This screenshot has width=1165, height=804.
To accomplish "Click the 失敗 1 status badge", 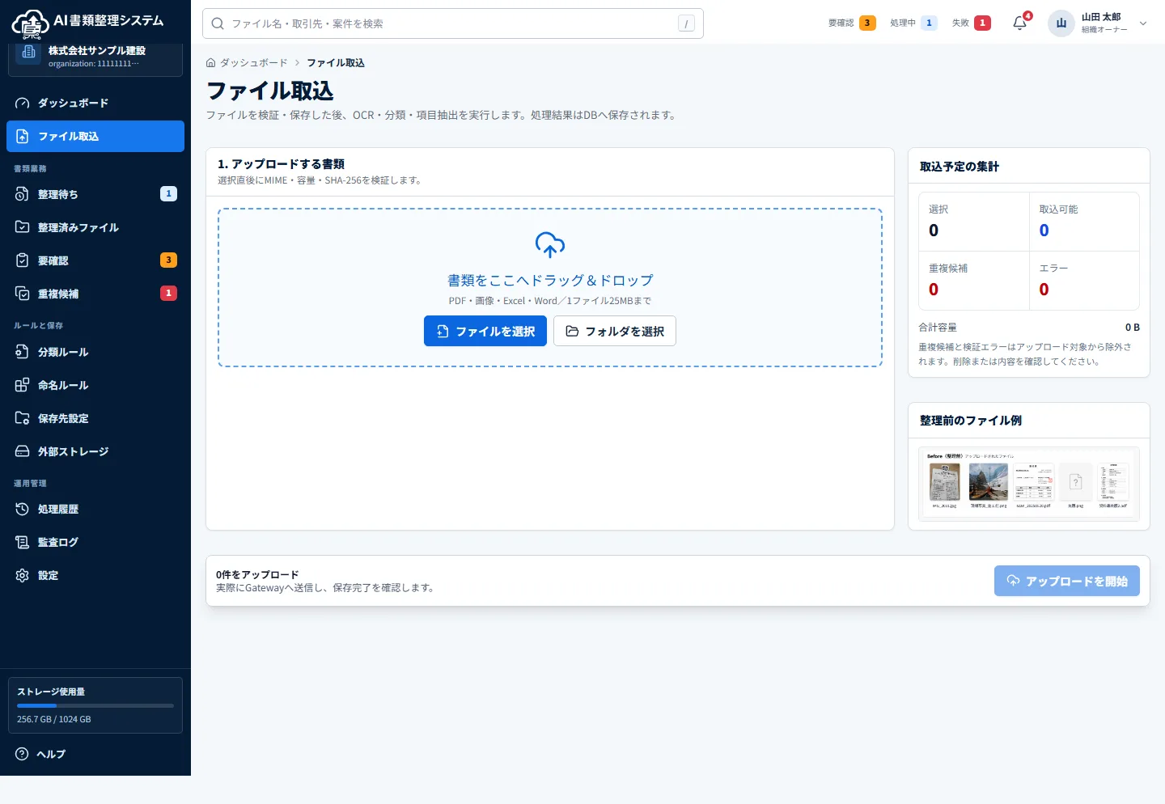I will [x=972, y=23].
